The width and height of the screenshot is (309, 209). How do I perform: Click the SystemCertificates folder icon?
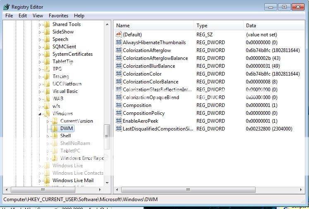pos(47,54)
